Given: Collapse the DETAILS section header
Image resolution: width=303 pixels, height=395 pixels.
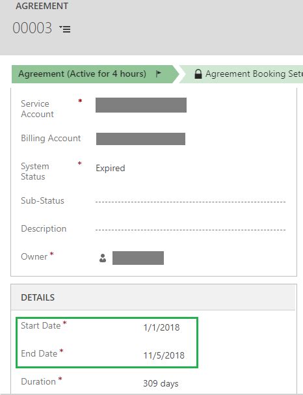Looking at the screenshot, I should click(x=153, y=297).
